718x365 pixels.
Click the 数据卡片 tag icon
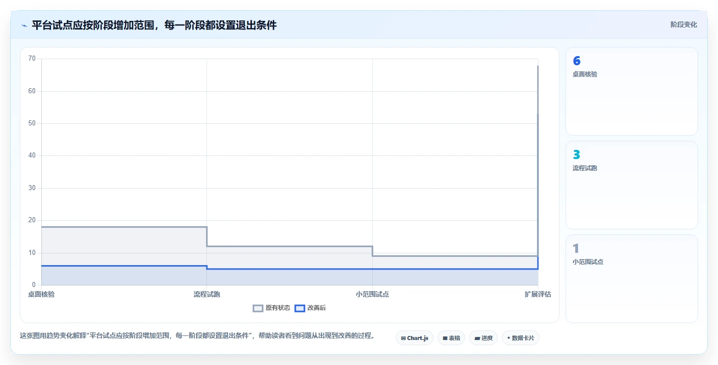tap(508, 338)
